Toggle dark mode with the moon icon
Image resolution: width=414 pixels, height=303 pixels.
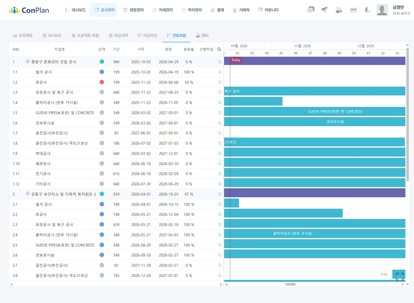368,10
